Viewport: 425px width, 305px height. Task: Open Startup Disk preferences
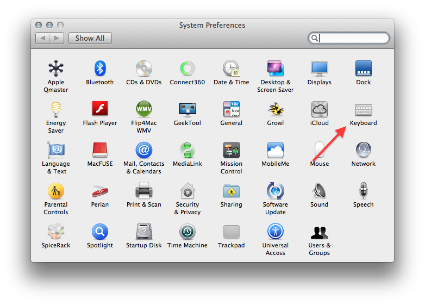144,232
